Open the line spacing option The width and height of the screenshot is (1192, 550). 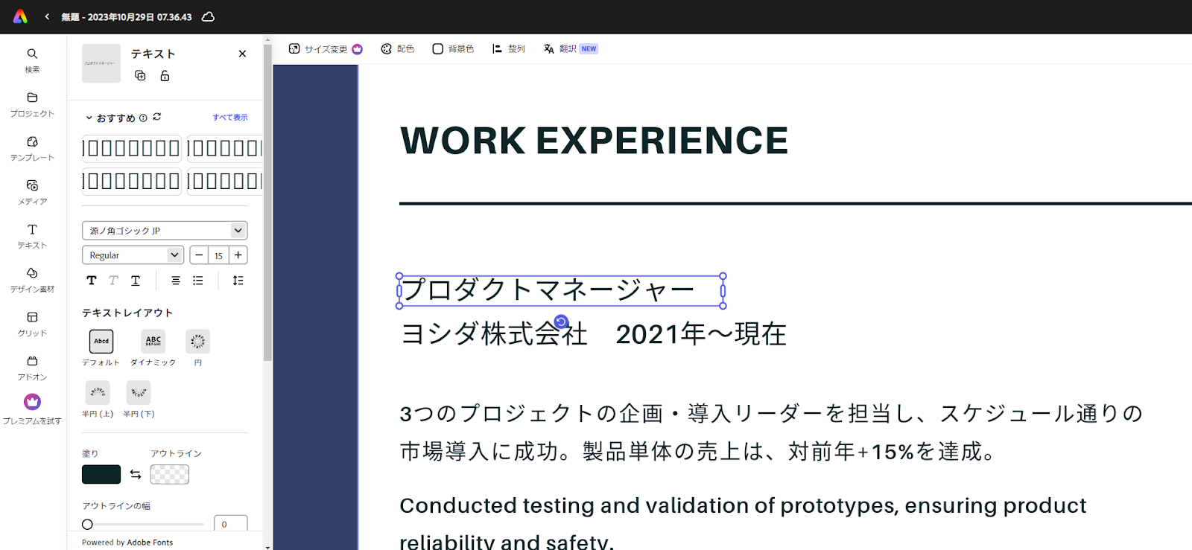point(238,281)
